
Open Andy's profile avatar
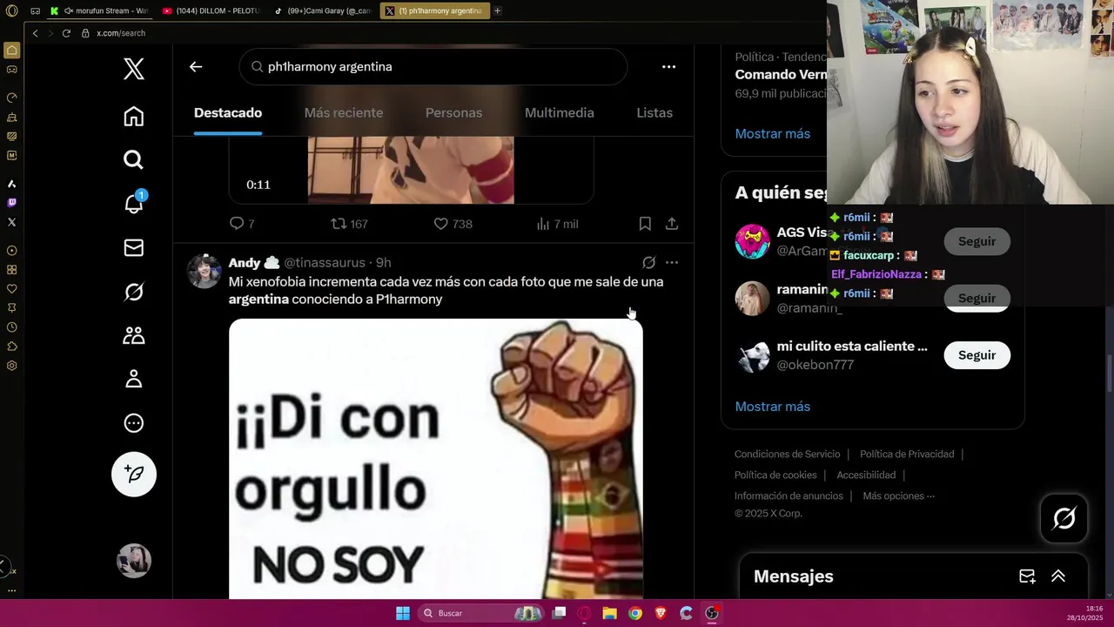[205, 272]
